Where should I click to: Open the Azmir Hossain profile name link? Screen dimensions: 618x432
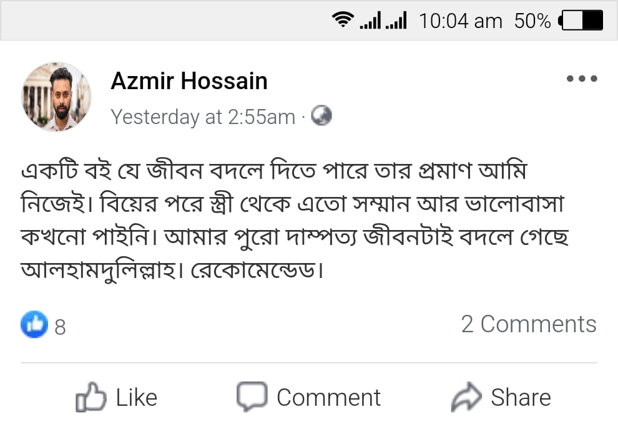[x=189, y=81]
